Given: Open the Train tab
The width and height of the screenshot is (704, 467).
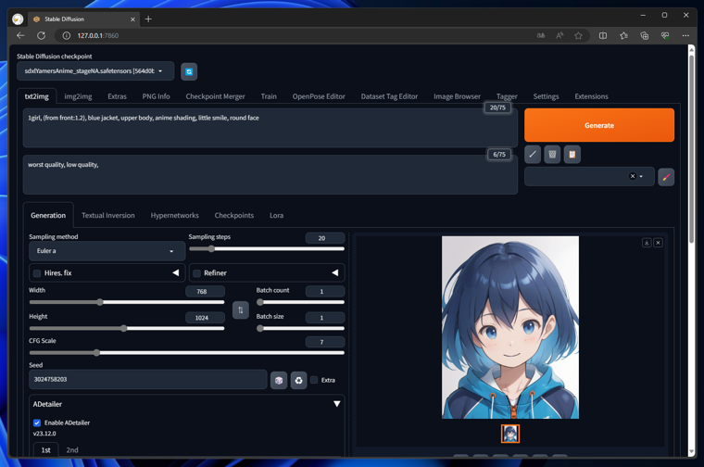Looking at the screenshot, I should (269, 96).
